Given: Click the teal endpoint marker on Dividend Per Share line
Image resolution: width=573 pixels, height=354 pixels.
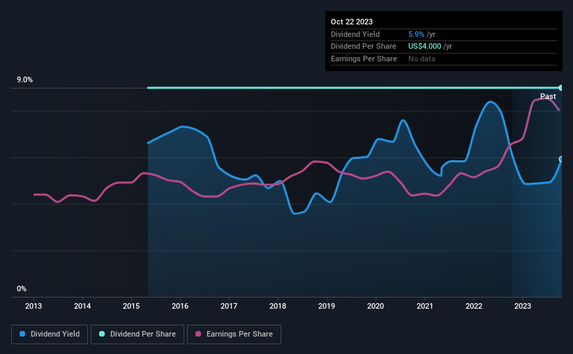Looking at the screenshot, I should point(561,88).
